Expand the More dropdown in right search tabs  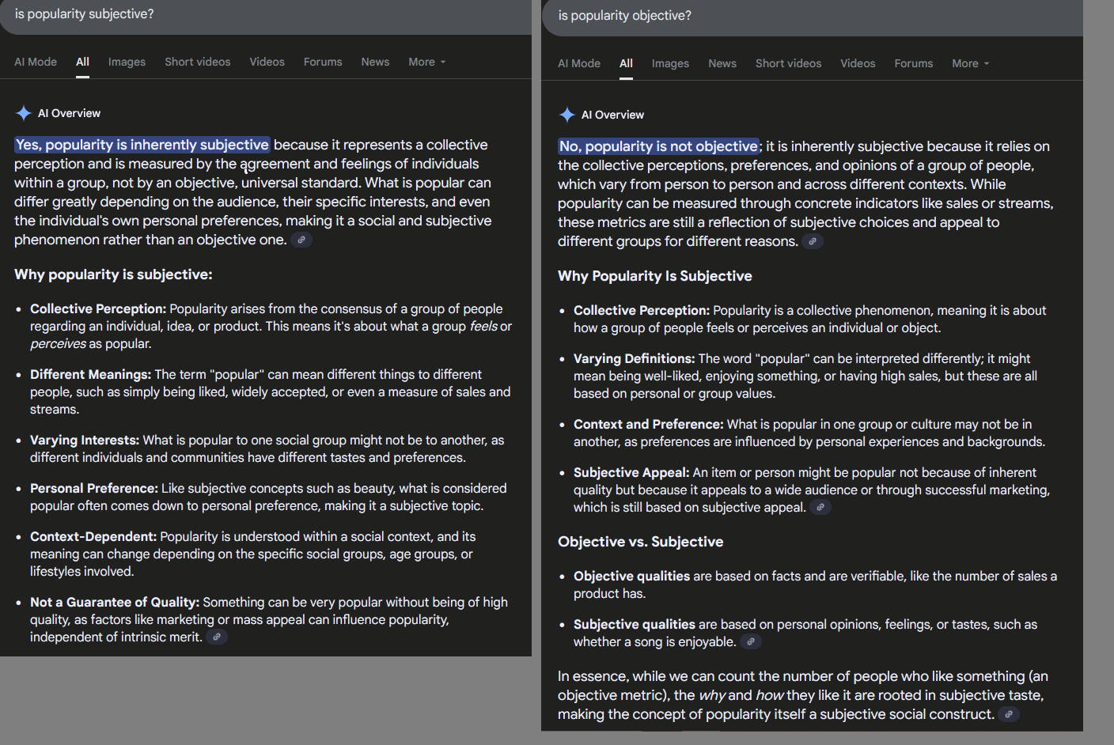971,63
